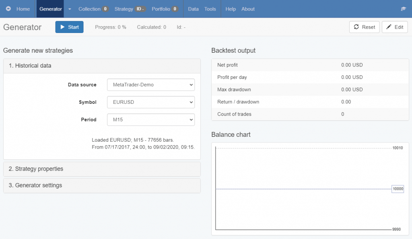Open the About page

click(248, 9)
